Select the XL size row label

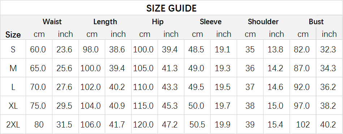pyautogui.click(x=13, y=105)
